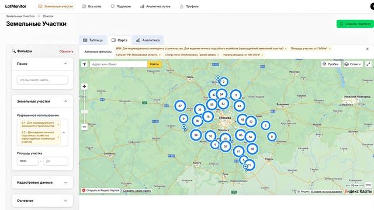
Task: Open cluster marker 82 on map
Action: 223,104
